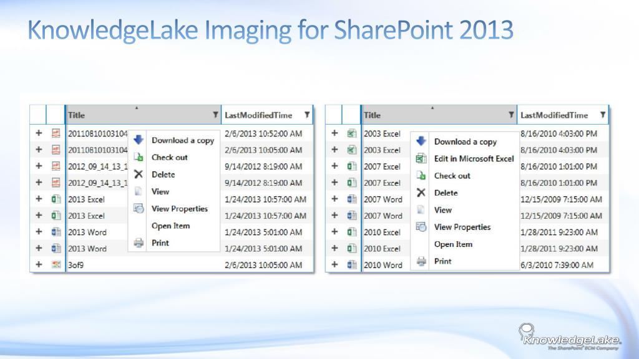Expand the 3of9 row with its plus sign
639x359 pixels.
(39, 264)
